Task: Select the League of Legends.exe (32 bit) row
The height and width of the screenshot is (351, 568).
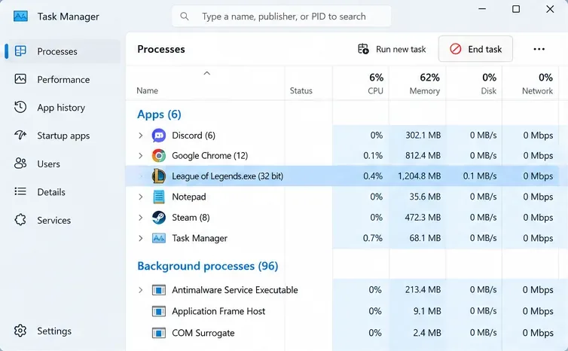Action: [x=342, y=176]
